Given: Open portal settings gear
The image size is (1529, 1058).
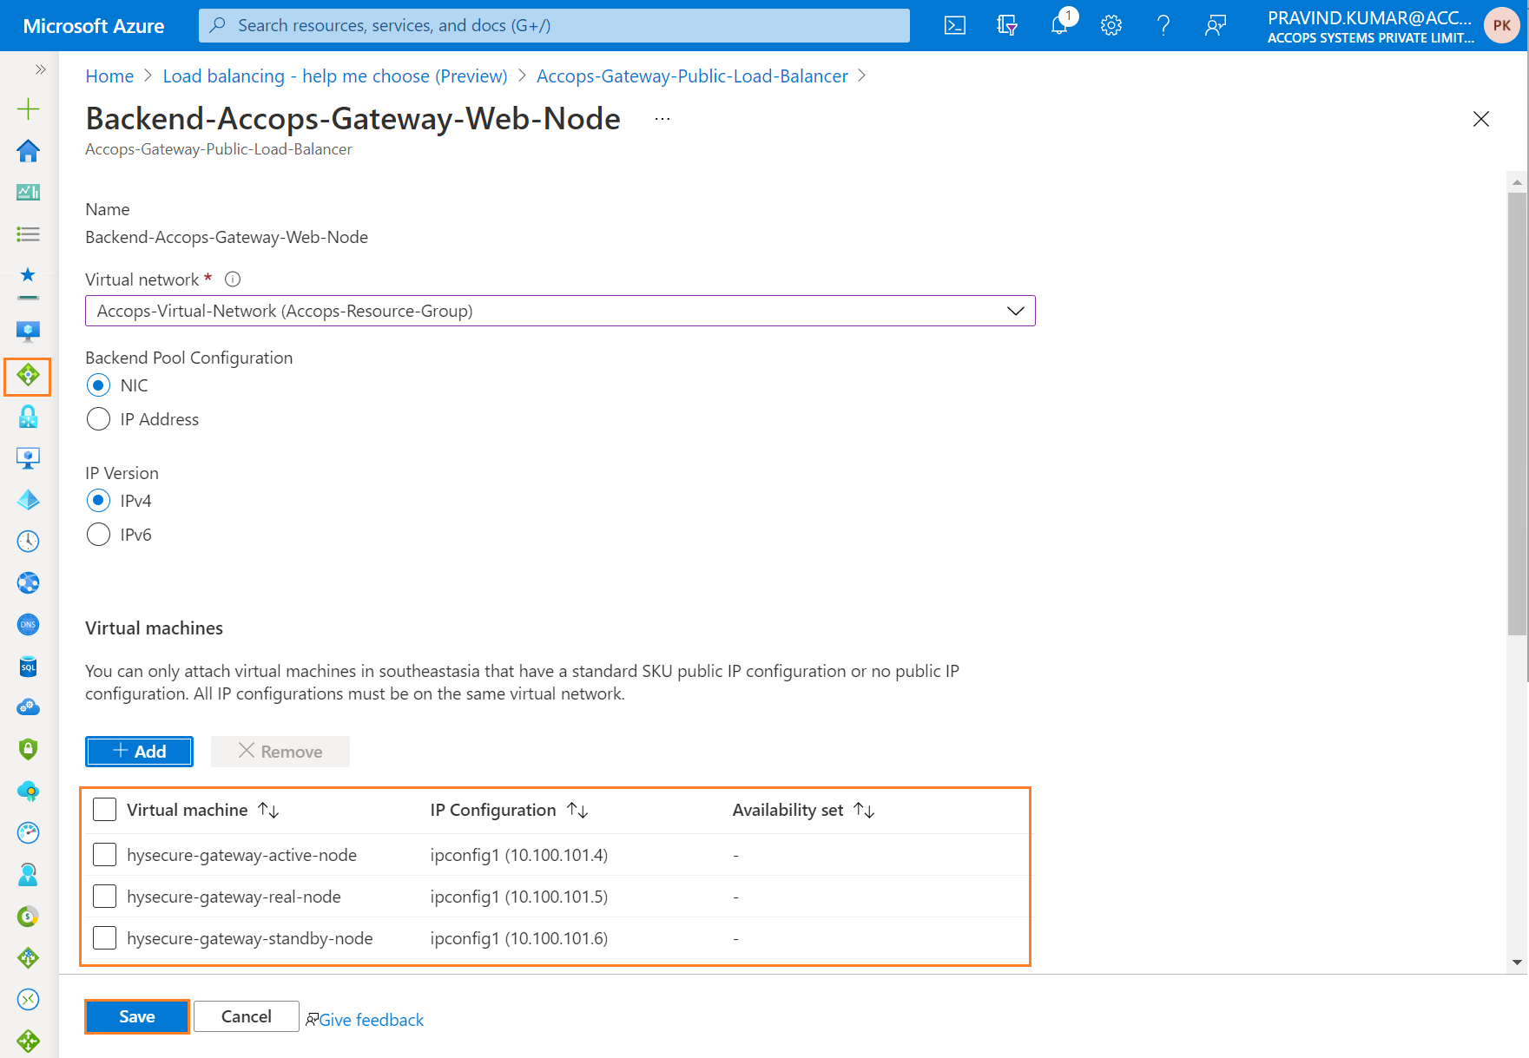Looking at the screenshot, I should coord(1111,25).
